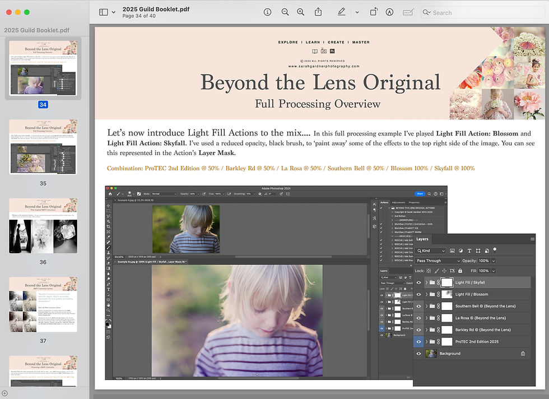The width and height of the screenshot is (549, 399).
Task: Open the Fill 100% dropdown arrow in large Layers panel
Action: (x=494, y=271)
